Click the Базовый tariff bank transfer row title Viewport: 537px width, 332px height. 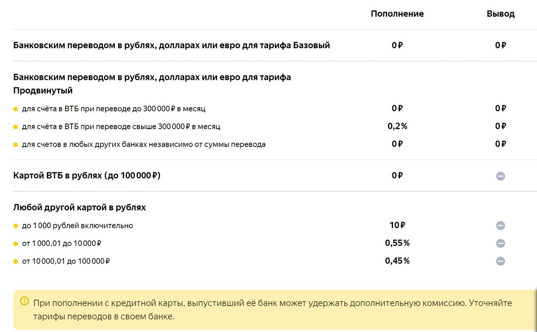click(x=172, y=46)
